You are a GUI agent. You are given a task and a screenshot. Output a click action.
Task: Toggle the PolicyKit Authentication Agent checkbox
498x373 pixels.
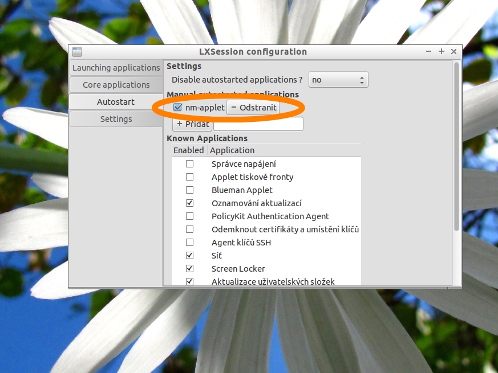[190, 216]
